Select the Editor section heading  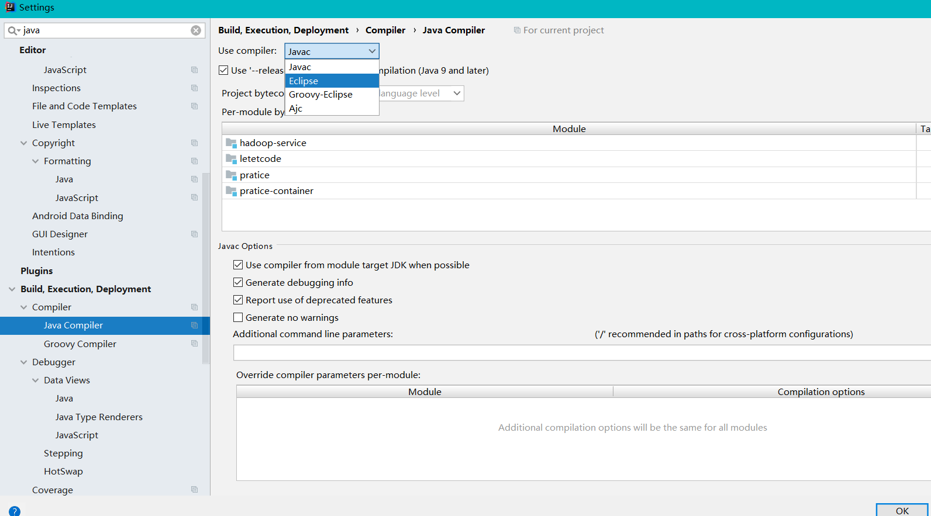(x=32, y=50)
